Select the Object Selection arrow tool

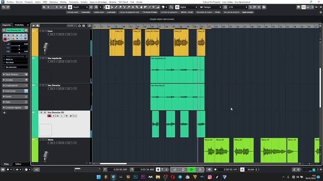107,7
